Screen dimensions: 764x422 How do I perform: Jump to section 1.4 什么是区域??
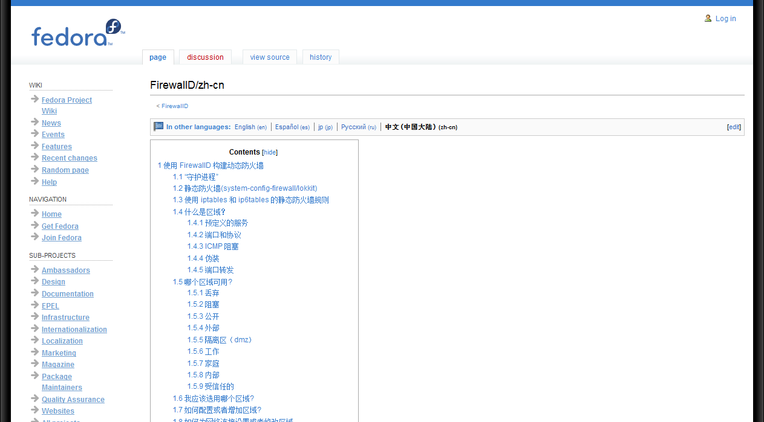coord(199,212)
